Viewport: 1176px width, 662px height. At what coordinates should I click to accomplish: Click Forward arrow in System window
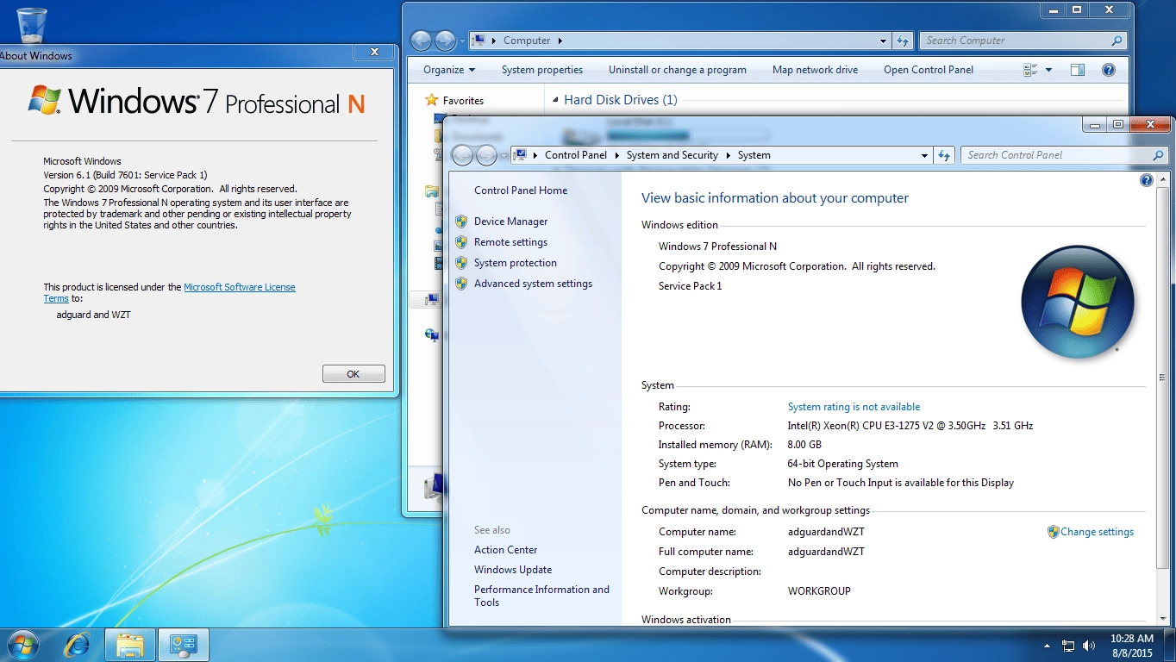(486, 155)
